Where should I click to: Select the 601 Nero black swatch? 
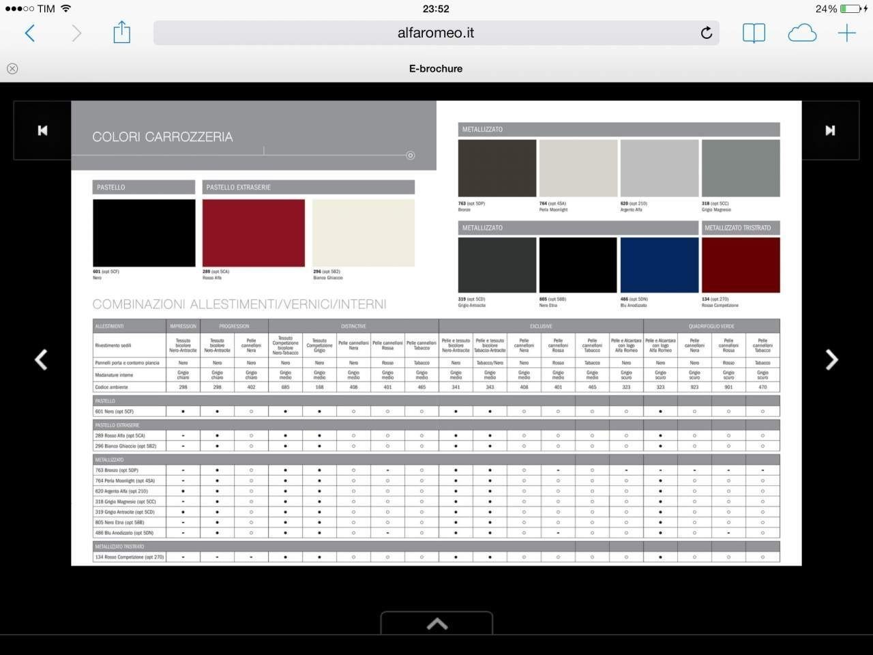tap(144, 233)
